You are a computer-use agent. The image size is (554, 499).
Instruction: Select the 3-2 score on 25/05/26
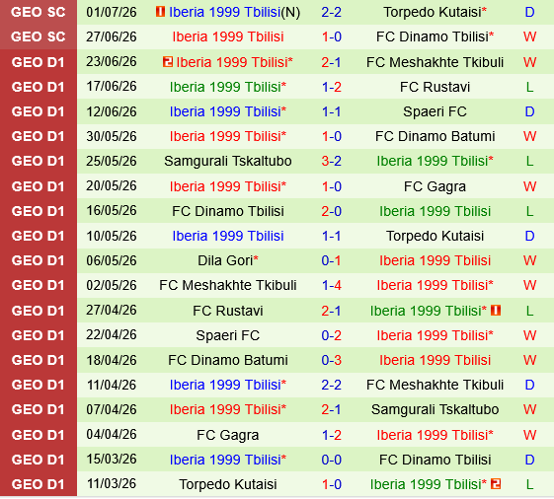(331, 162)
